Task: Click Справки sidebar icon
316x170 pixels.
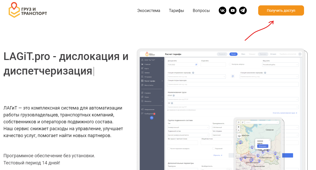Action: pyautogui.click(x=142, y=93)
